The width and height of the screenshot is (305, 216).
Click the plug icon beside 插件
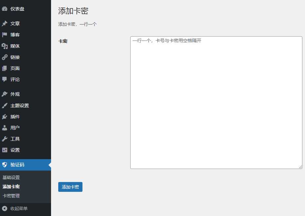tap(5, 117)
